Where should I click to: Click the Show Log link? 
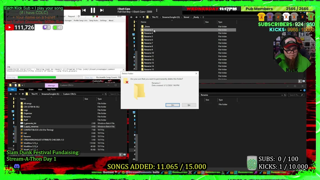[x=11, y=77]
